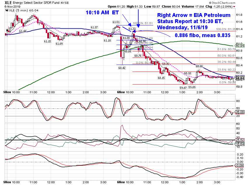Click the 61.09 swing-low price label
The image size is (248, 185).
click(x=59, y=44)
